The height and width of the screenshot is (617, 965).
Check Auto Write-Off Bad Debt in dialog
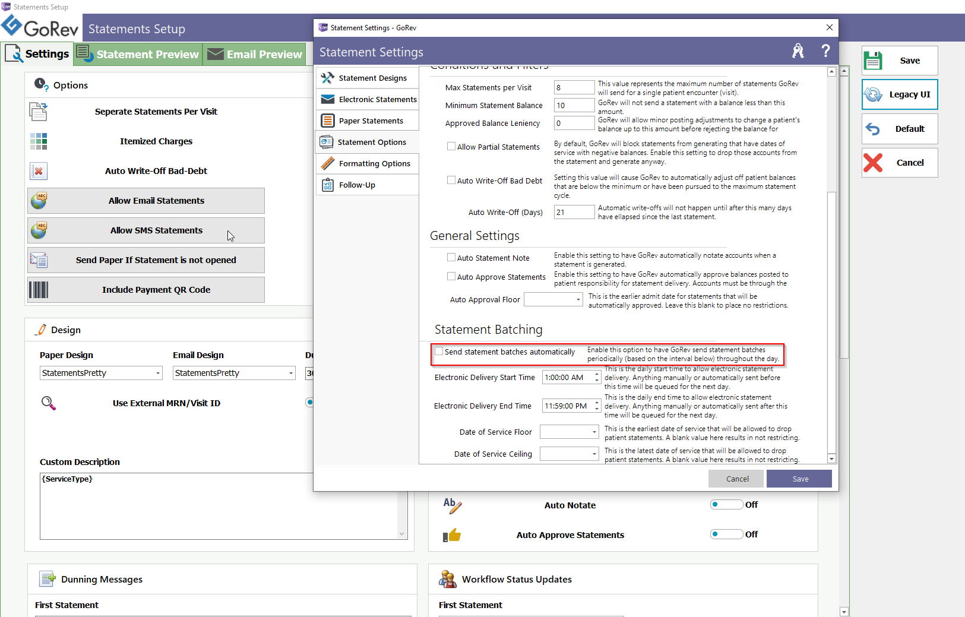point(451,180)
